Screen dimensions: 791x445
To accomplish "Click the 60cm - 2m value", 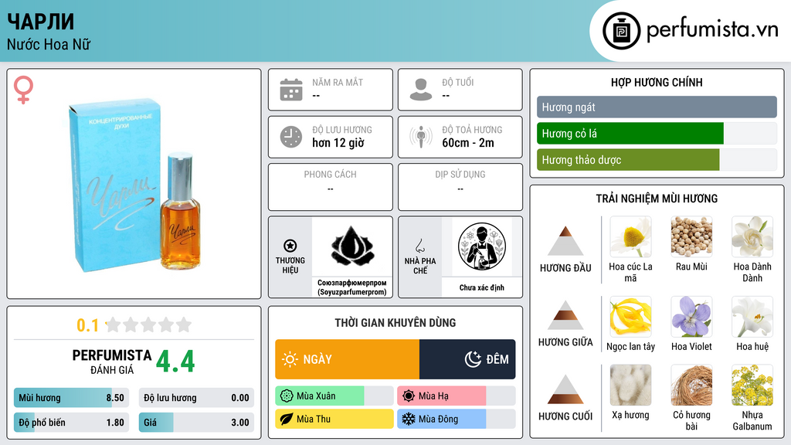I will (x=468, y=143).
